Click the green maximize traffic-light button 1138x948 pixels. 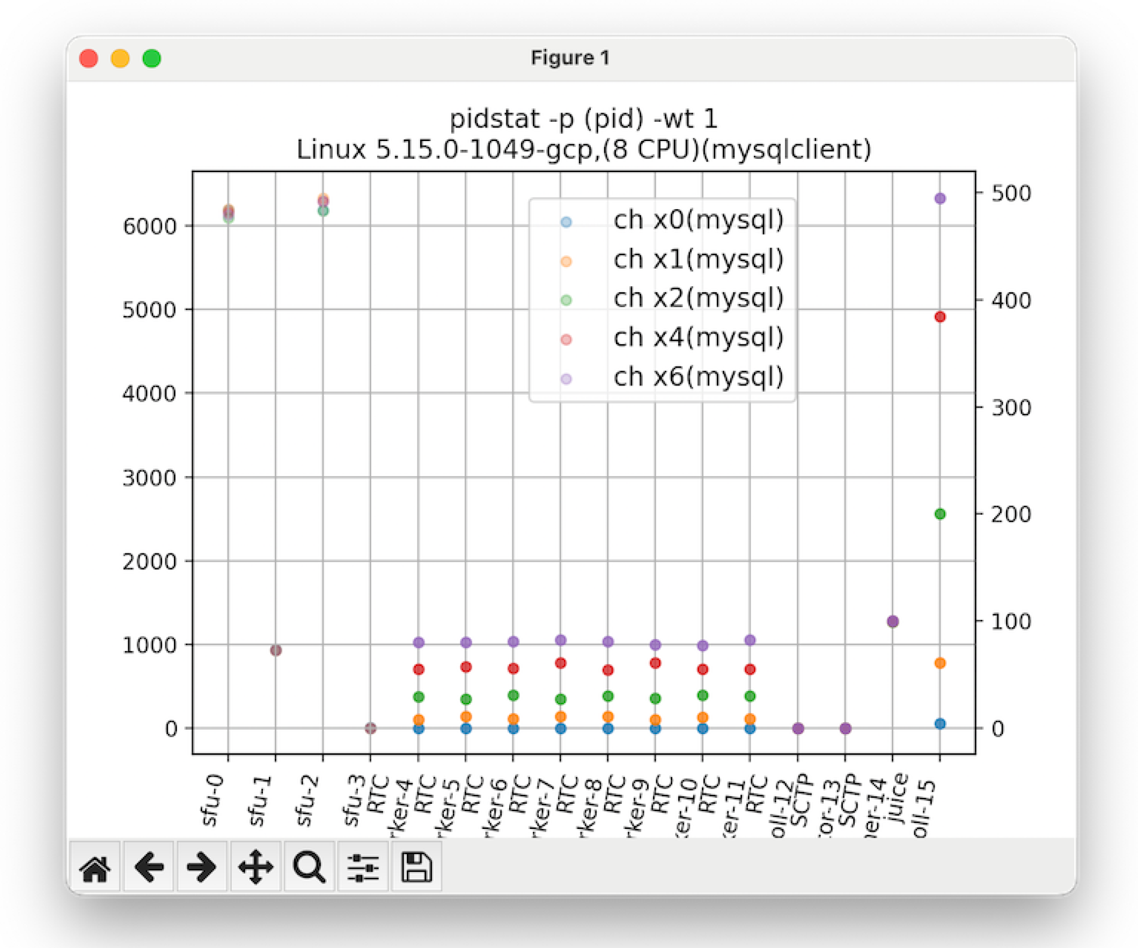(x=152, y=58)
